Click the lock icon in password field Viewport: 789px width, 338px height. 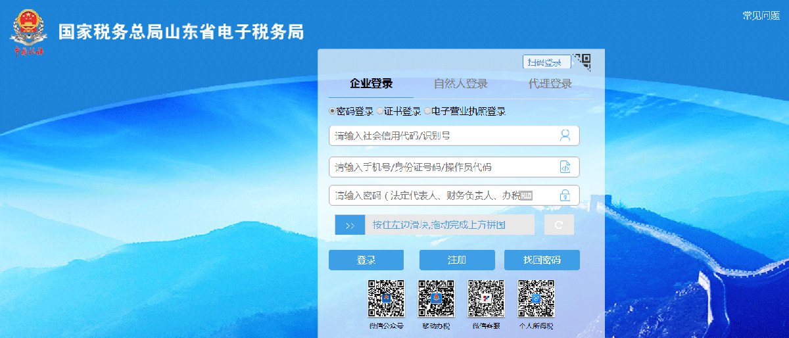pos(565,195)
